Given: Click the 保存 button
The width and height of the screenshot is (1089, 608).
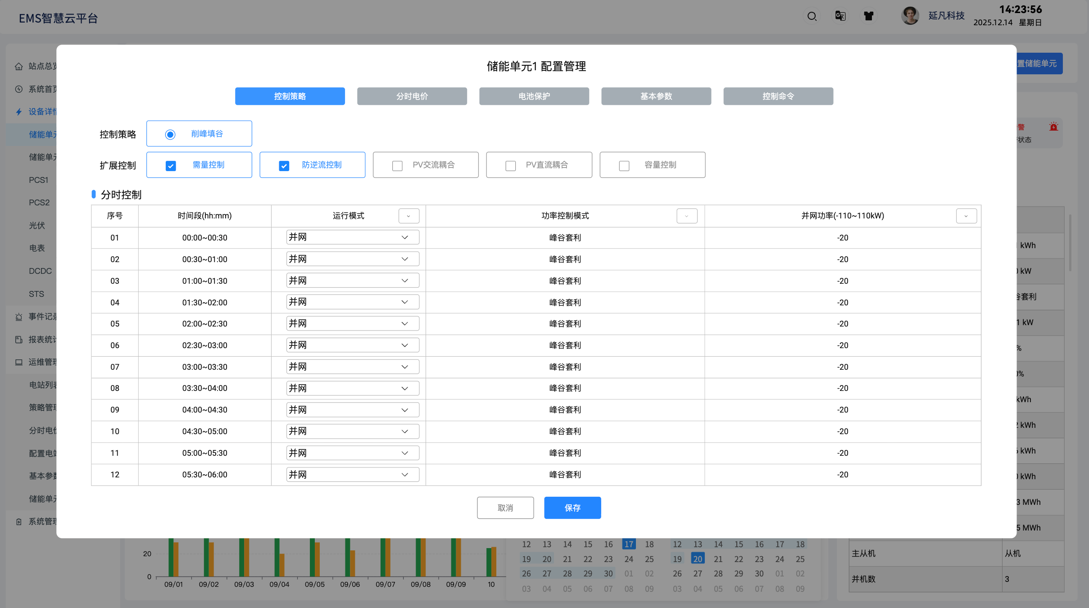Looking at the screenshot, I should click(572, 508).
